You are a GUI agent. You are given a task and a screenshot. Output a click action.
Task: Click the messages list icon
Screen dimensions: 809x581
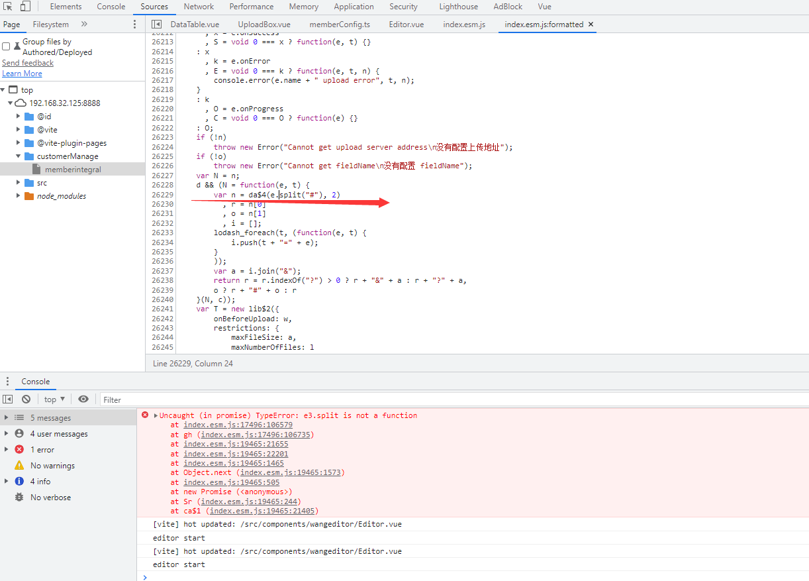click(19, 418)
